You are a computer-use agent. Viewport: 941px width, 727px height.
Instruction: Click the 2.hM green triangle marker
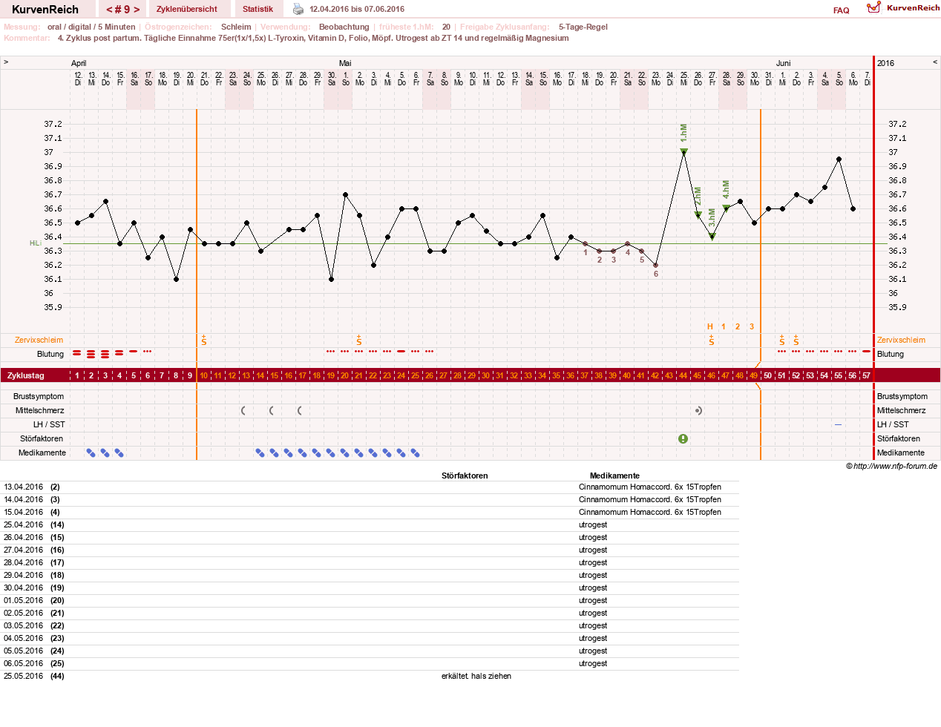click(x=698, y=215)
